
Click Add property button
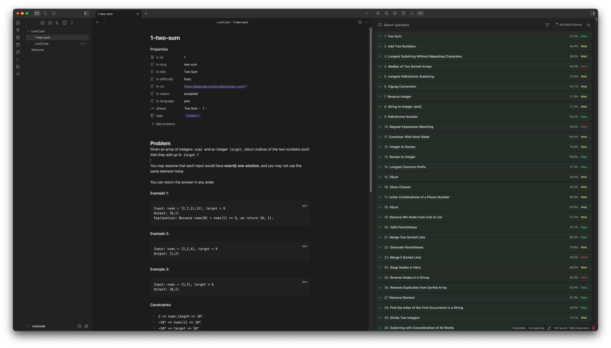point(163,124)
